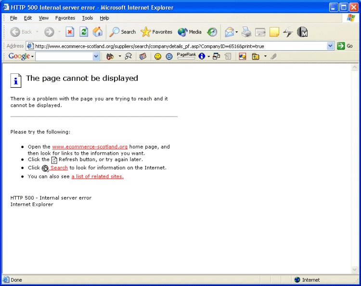This screenshot has height=286, width=361.
Task: Open the File menu
Action: 13,18
